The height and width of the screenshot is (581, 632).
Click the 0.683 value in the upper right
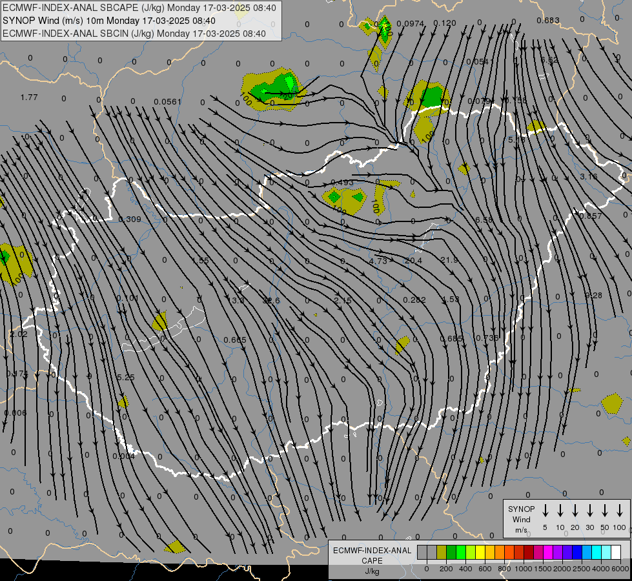(548, 20)
